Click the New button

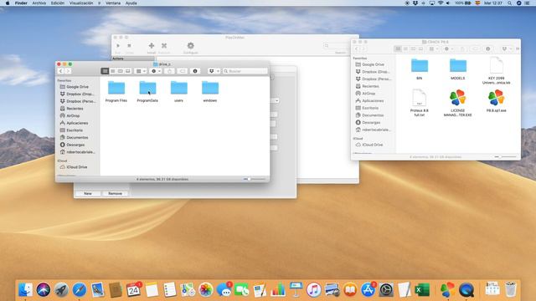pyautogui.click(x=88, y=193)
